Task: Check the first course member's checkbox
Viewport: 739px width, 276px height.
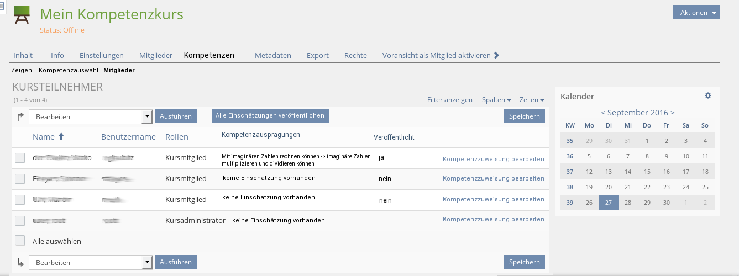Action: [x=20, y=158]
